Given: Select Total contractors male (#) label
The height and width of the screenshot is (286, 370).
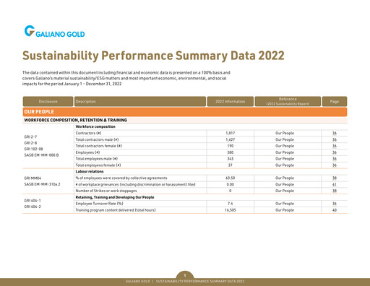Looking at the screenshot, I should 97,139.
